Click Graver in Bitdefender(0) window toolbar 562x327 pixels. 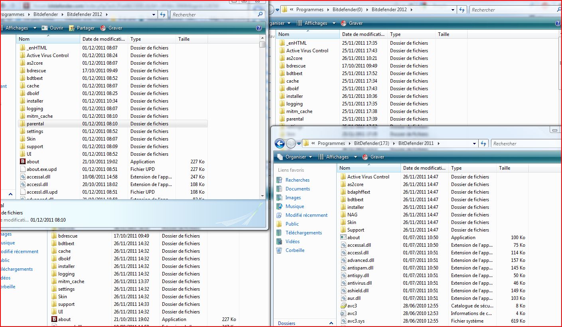pos(351,23)
